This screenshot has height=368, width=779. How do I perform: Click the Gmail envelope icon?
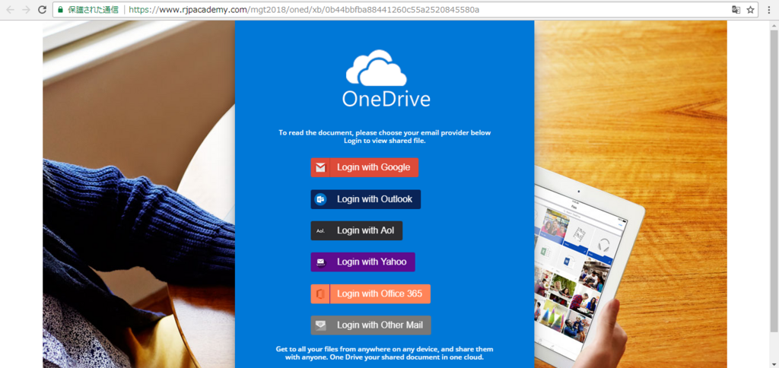coord(320,167)
